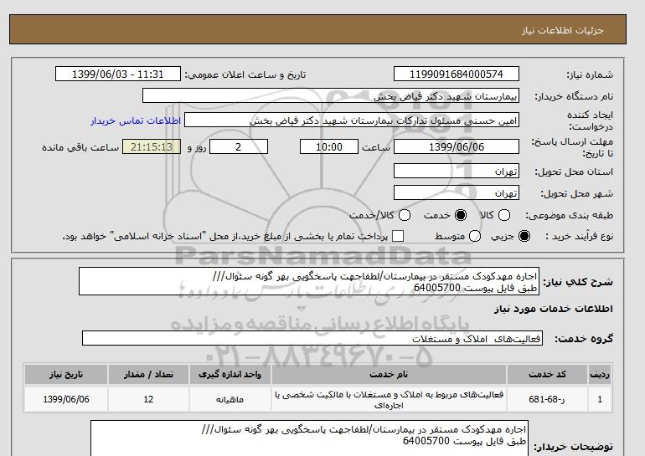Screen dimensions: 645x456
Task: Click the نام خدمت column header
Action: [x=389, y=374]
